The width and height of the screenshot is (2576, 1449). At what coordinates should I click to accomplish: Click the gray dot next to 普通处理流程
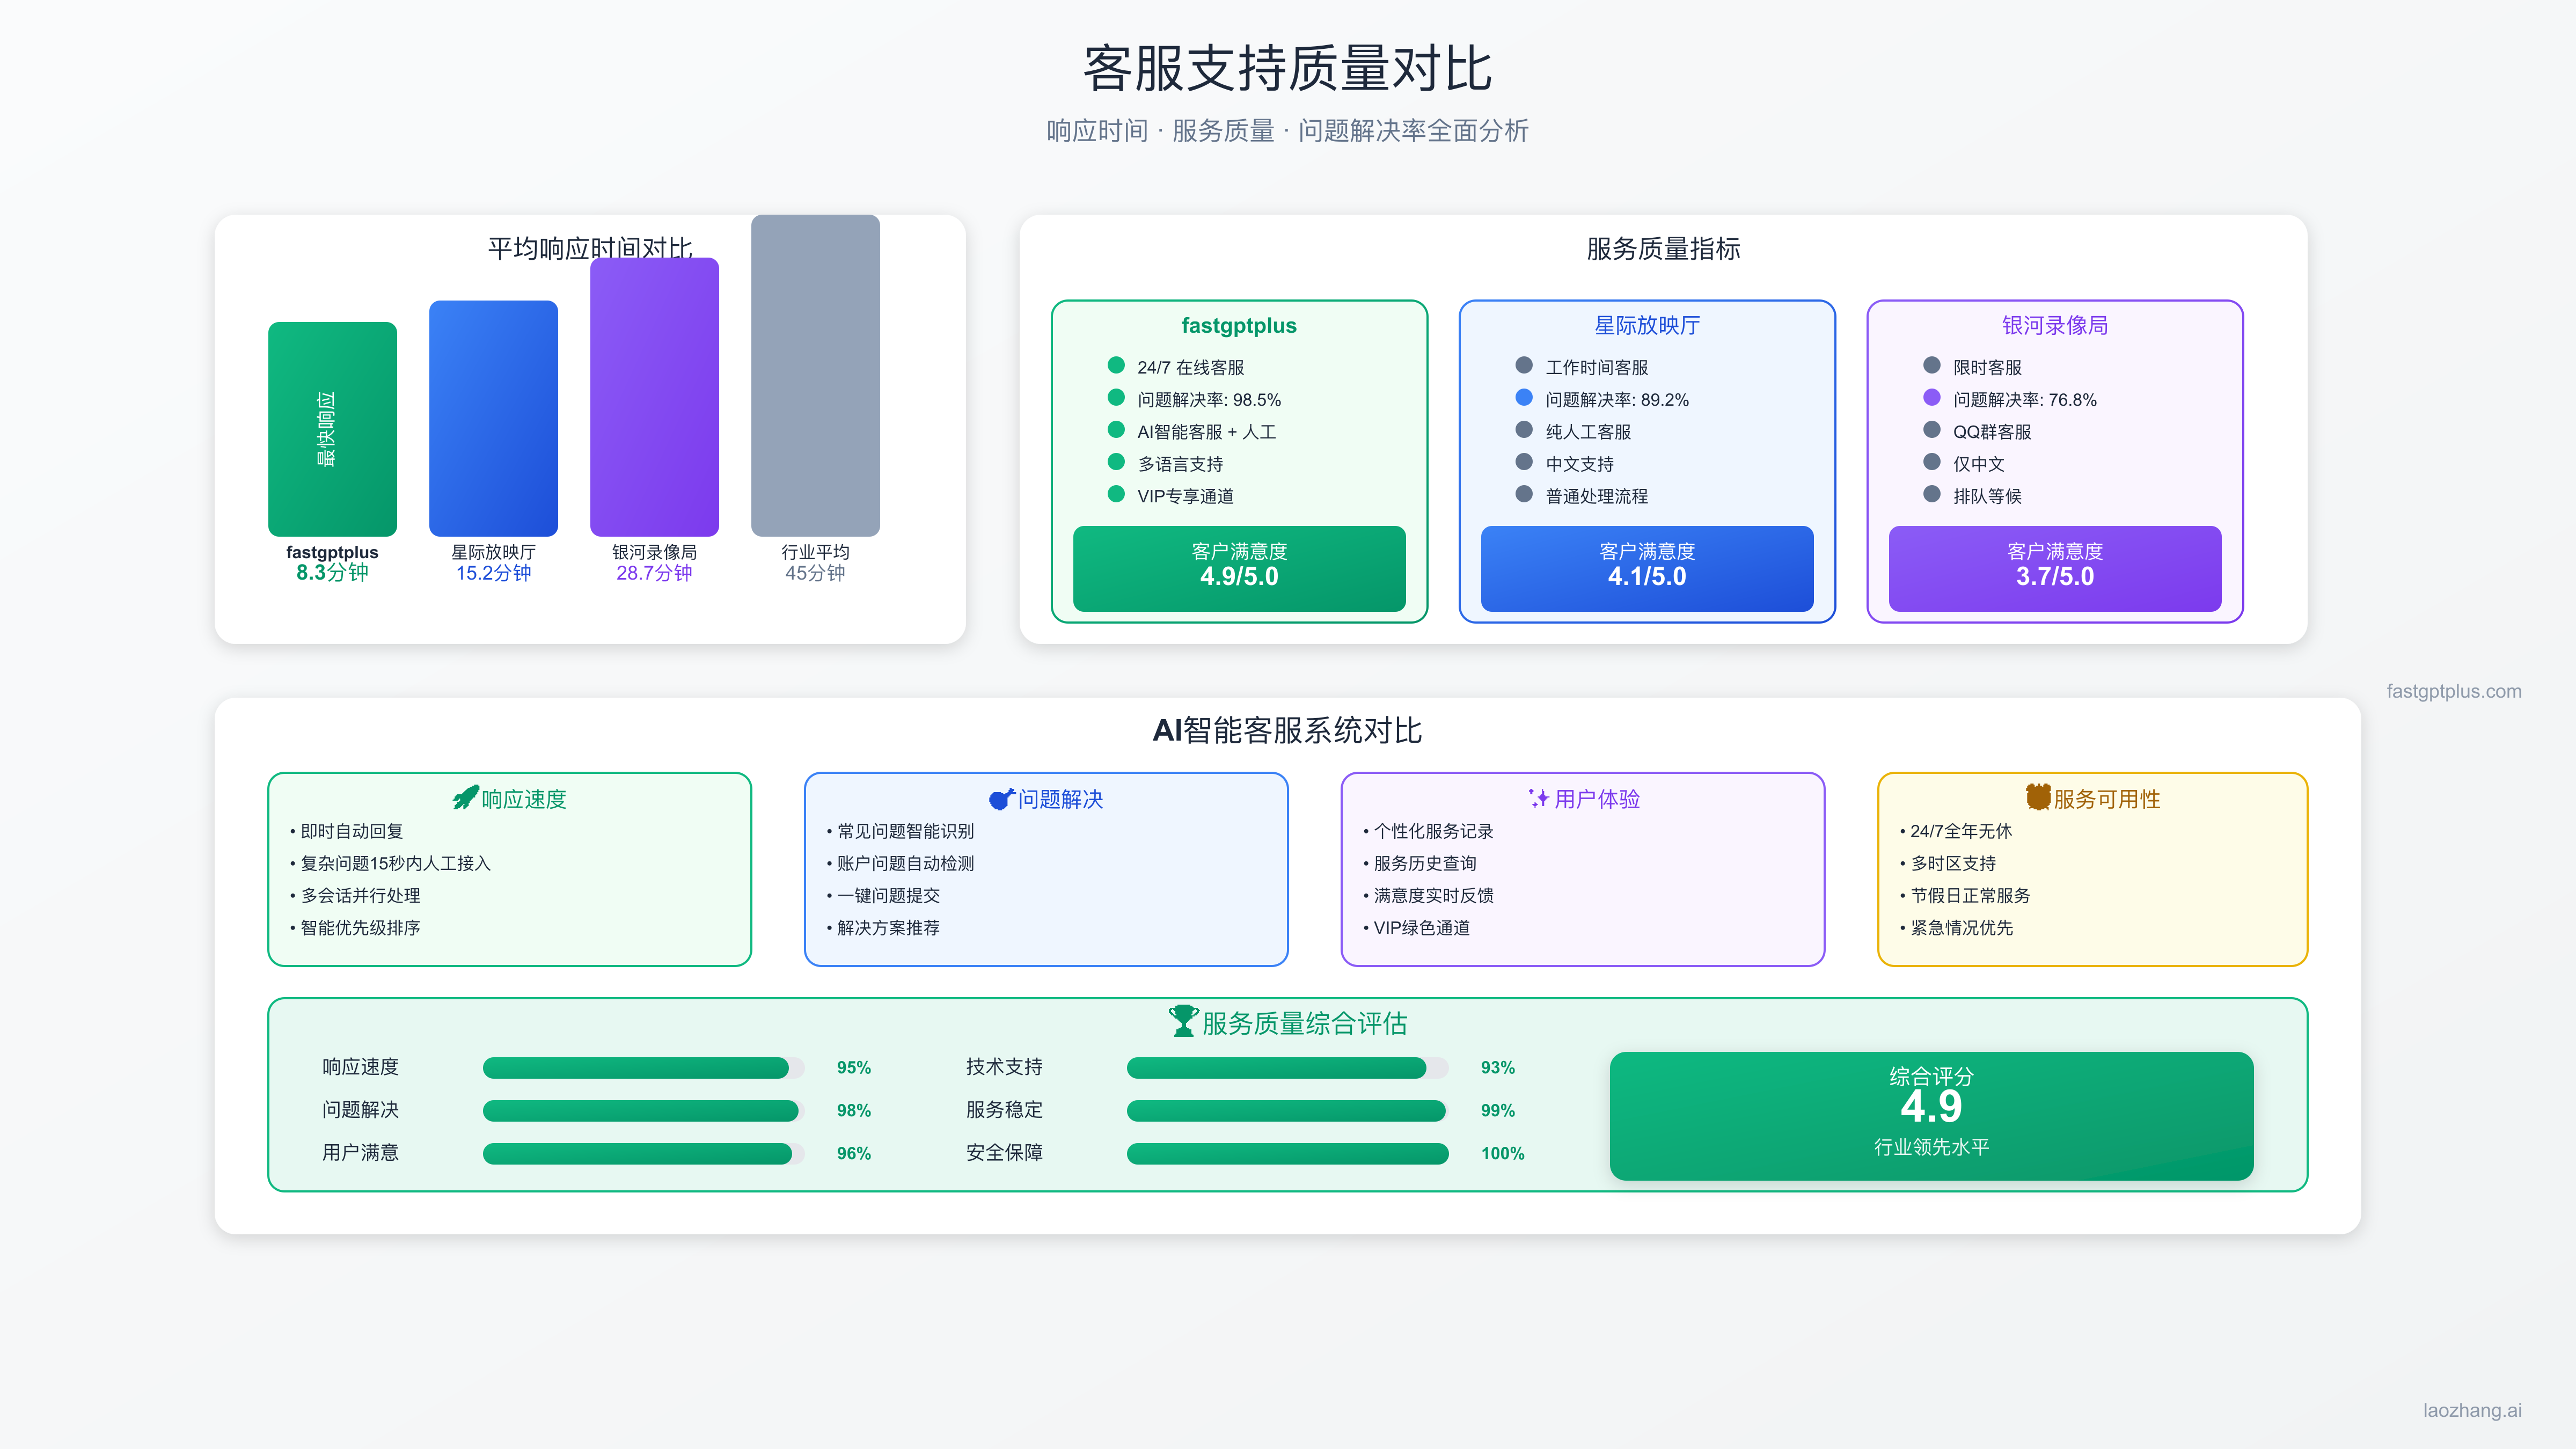click(x=1524, y=494)
